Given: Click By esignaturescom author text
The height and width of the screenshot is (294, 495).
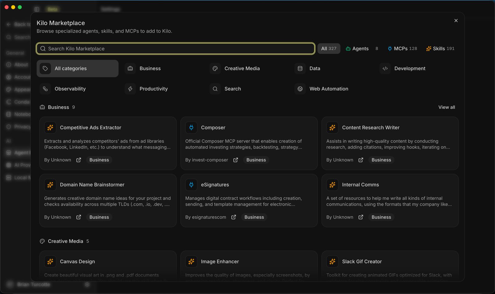Looking at the screenshot, I should tap(206, 217).
